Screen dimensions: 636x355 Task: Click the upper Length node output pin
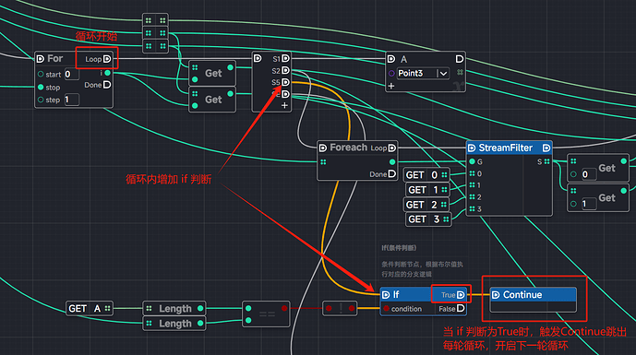coord(200,308)
